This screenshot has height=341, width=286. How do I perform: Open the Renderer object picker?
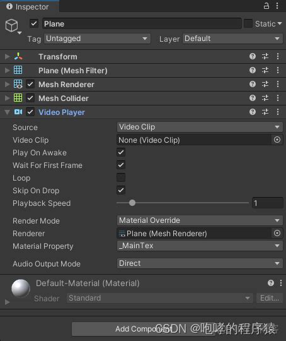click(277, 233)
